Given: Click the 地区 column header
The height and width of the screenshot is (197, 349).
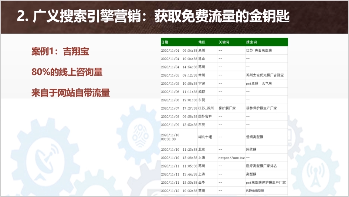Looking at the screenshot, I should (202, 42).
